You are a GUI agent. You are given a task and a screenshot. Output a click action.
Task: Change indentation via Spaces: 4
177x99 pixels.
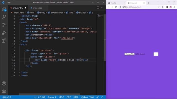[52, 97]
